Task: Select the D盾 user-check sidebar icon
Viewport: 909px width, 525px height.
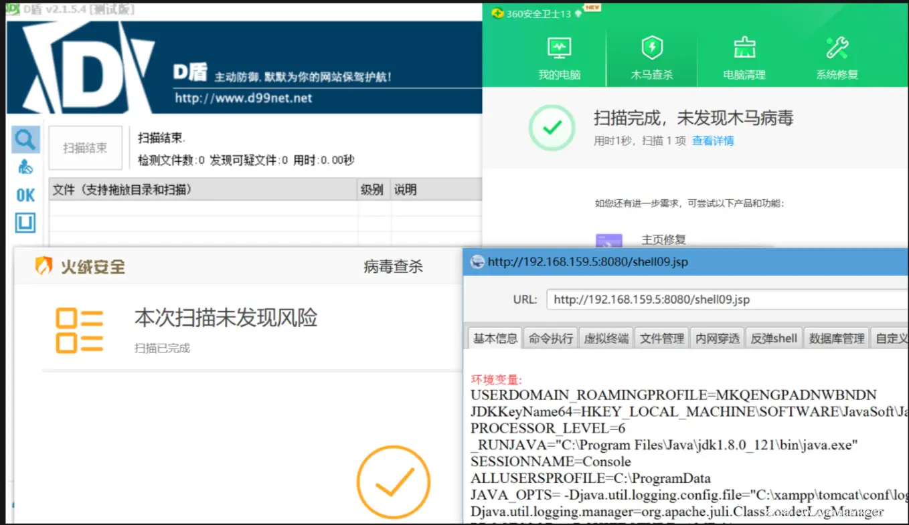Action: (x=25, y=167)
